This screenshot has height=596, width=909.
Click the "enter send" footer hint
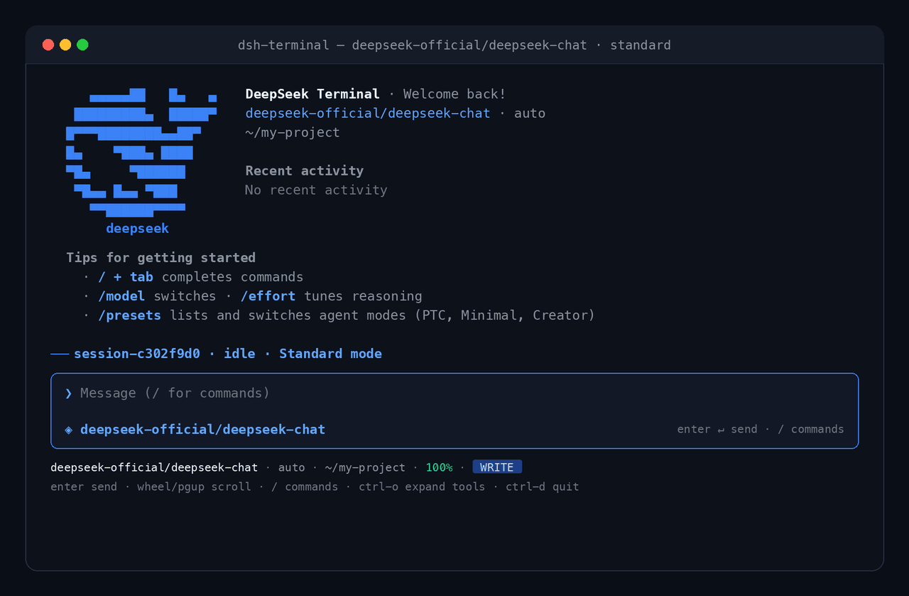84,487
